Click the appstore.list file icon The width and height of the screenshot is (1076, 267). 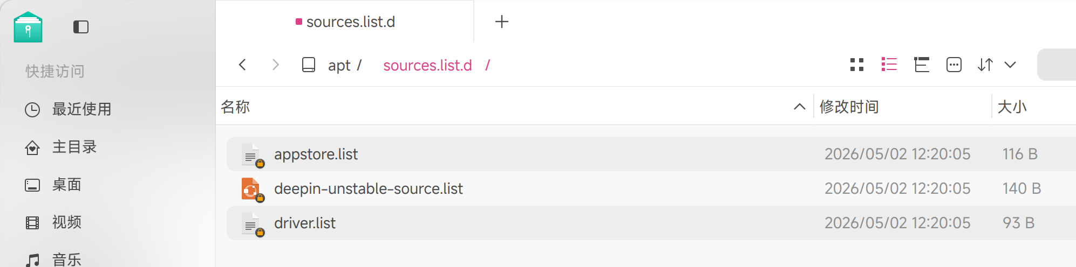251,155
